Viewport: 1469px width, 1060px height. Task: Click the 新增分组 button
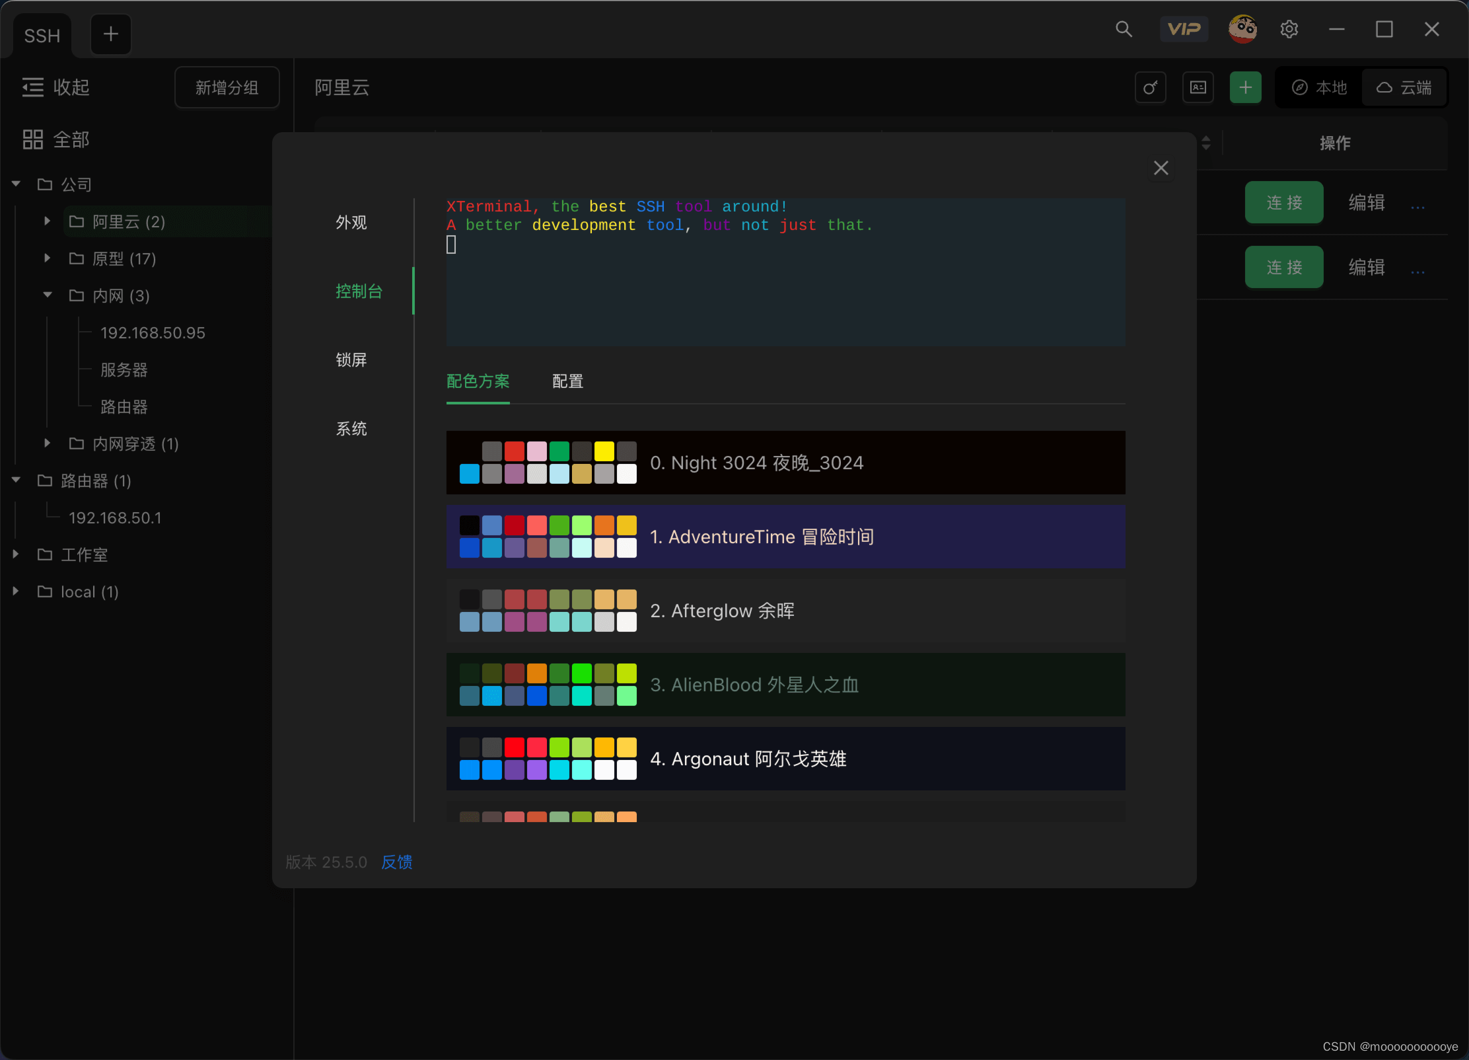tap(227, 87)
